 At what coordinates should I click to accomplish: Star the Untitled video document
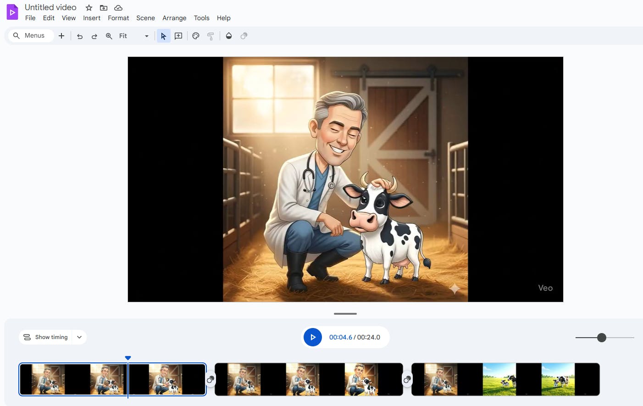pyautogui.click(x=89, y=8)
